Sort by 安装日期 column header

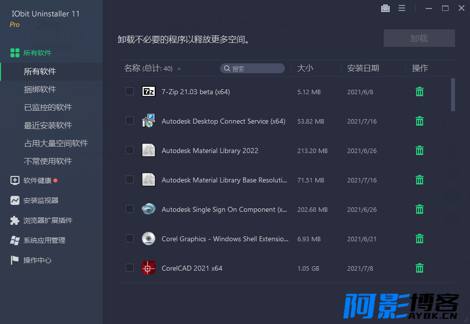[x=363, y=68]
